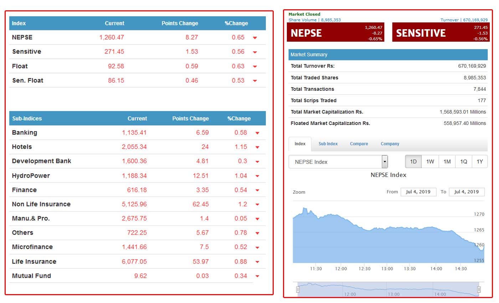Click the Index column header
The width and height of the screenshot is (499, 303).
click(19, 23)
